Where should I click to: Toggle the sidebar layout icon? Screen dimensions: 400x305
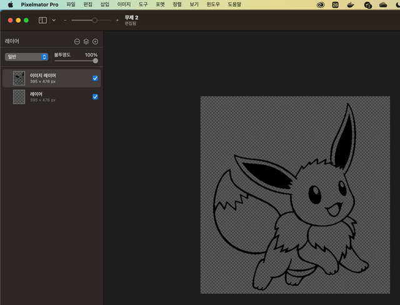pos(42,20)
